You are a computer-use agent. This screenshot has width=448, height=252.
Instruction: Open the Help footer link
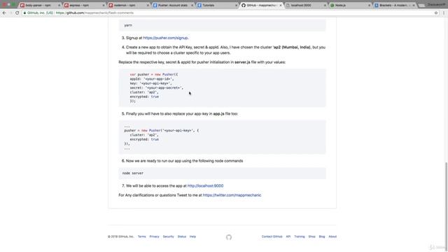pos(193,237)
